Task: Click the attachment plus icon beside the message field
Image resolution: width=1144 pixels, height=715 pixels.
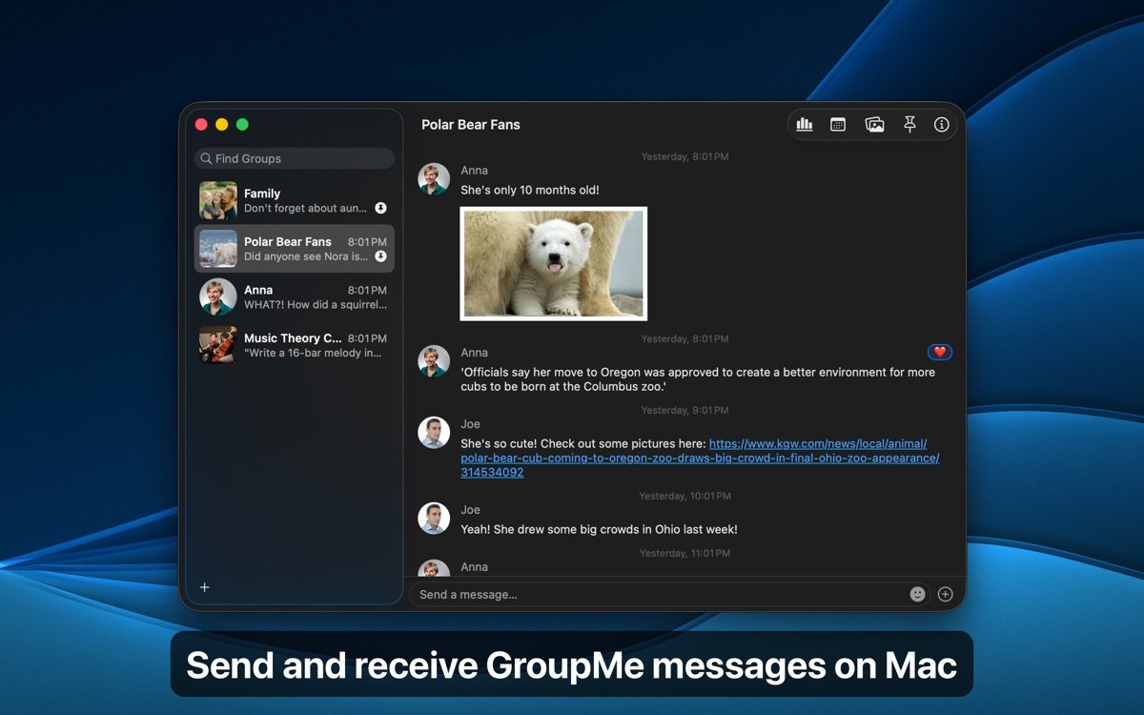Action: (945, 593)
